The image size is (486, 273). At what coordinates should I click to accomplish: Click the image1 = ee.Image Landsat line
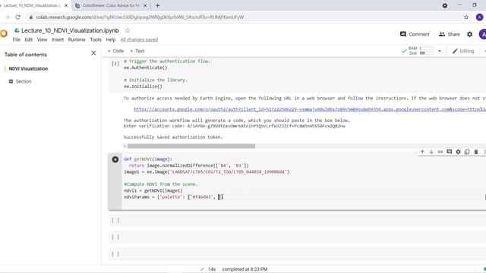pos(207,172)
